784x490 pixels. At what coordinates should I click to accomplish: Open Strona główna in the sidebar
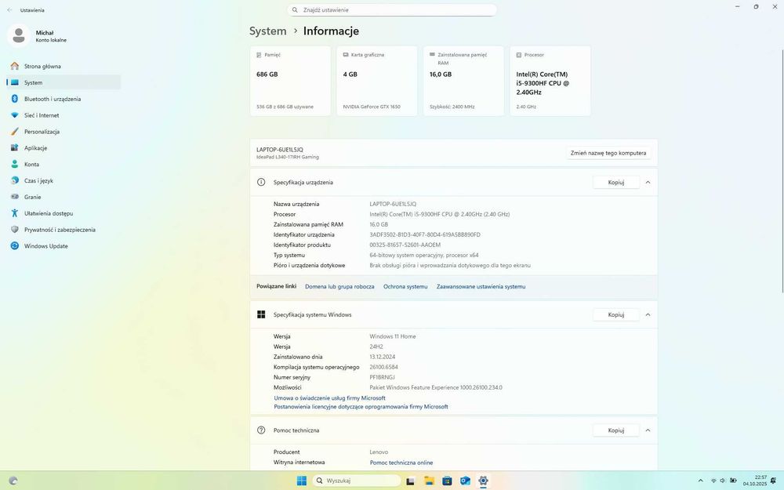pos(63,66)
